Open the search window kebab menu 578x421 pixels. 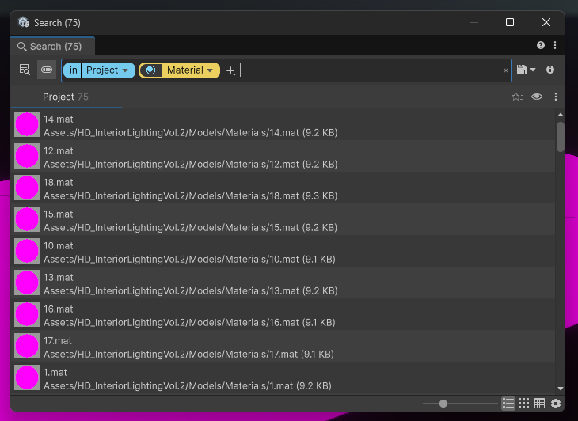[x=555, y=45]
